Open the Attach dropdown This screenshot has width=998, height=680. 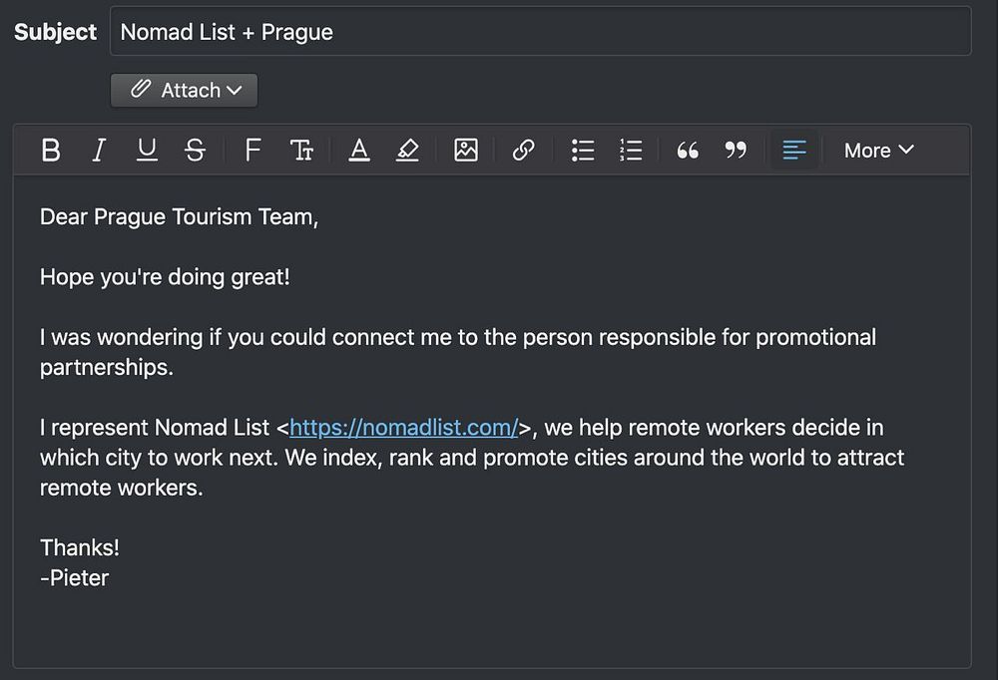[185, 90]
